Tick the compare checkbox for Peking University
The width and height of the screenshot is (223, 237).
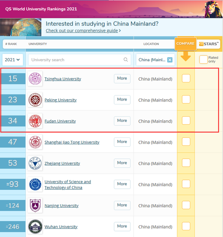tap(186, 100)
